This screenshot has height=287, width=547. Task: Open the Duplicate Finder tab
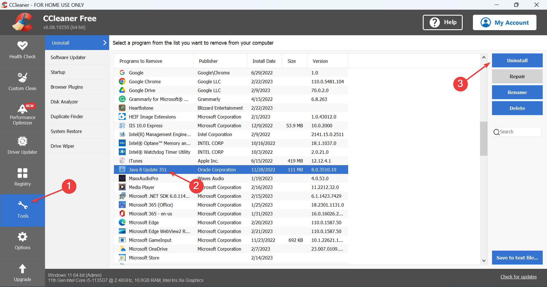coord(77,117)
